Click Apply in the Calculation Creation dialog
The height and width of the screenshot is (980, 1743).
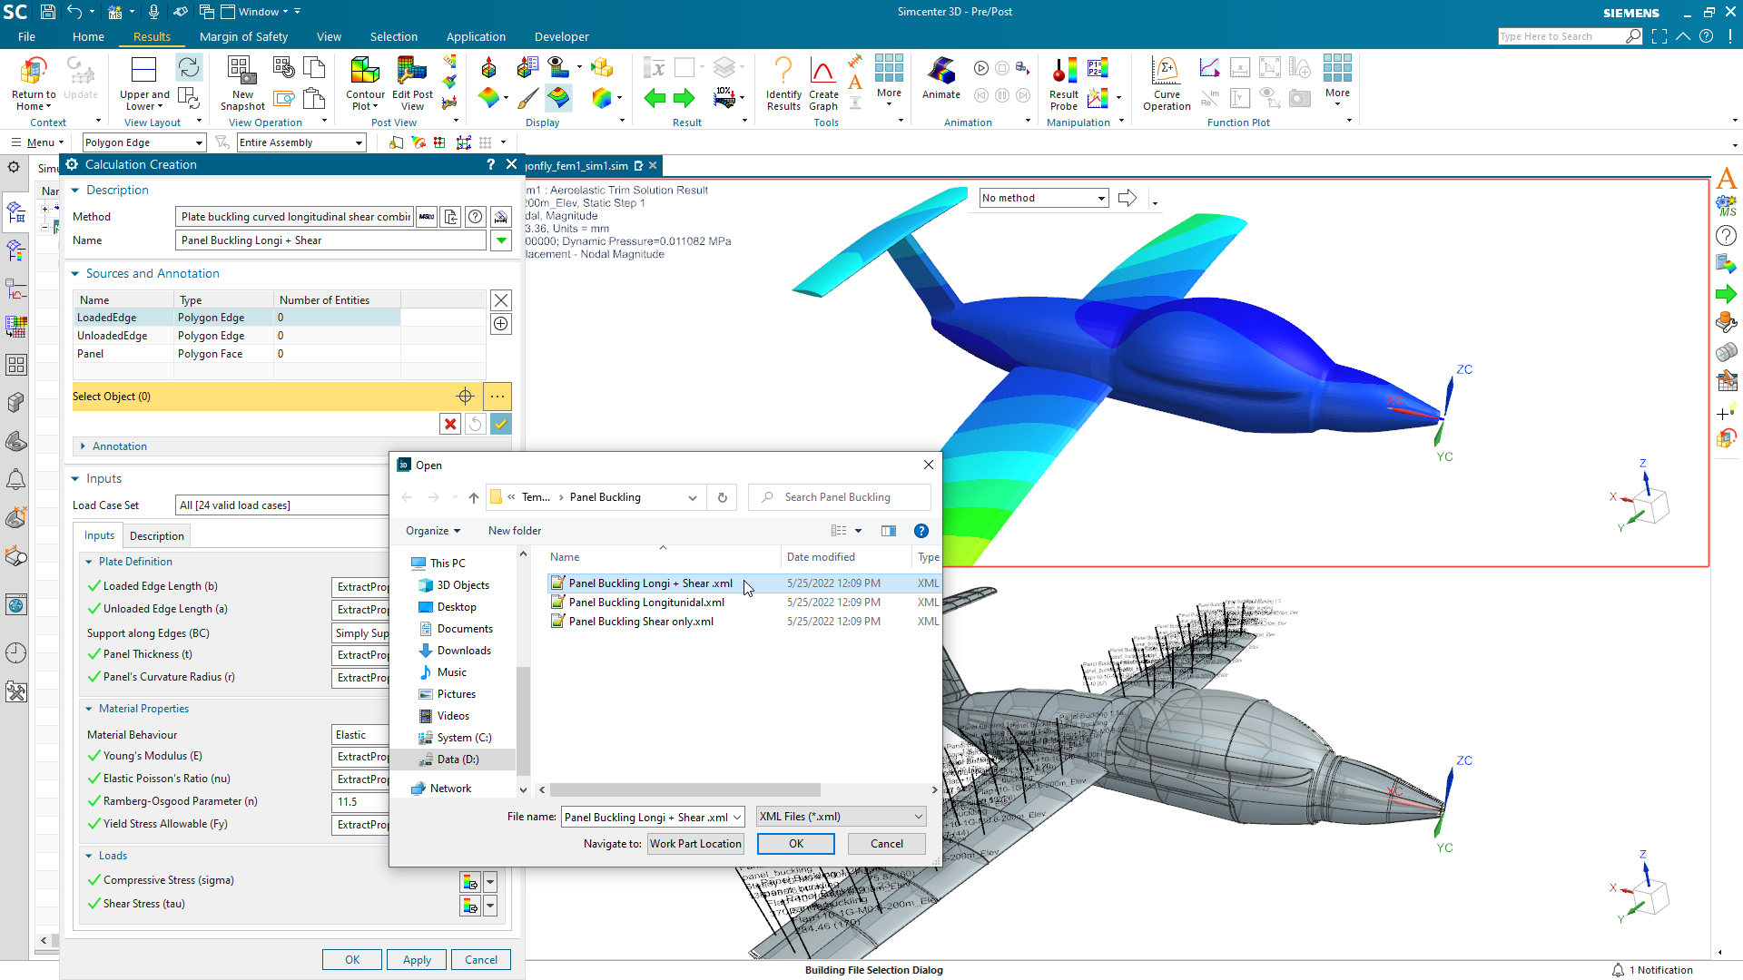coord(416,959)
